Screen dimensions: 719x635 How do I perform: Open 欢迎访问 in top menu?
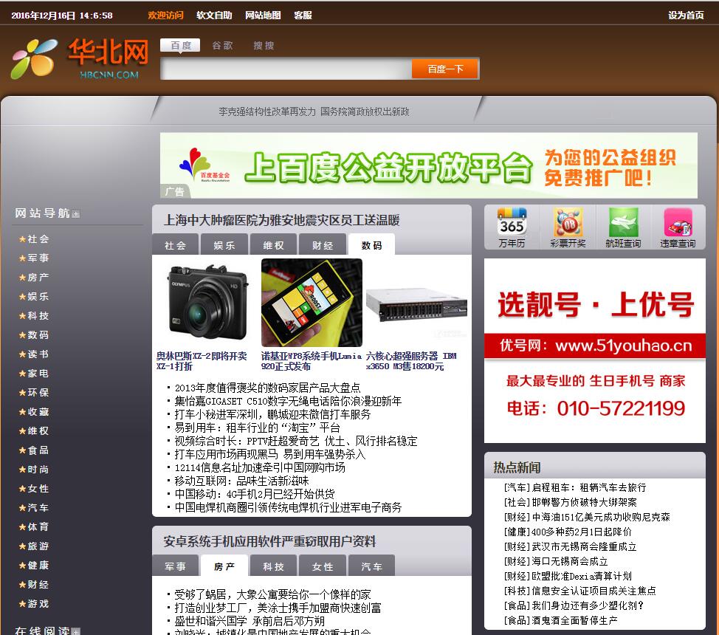coord(165,16)
